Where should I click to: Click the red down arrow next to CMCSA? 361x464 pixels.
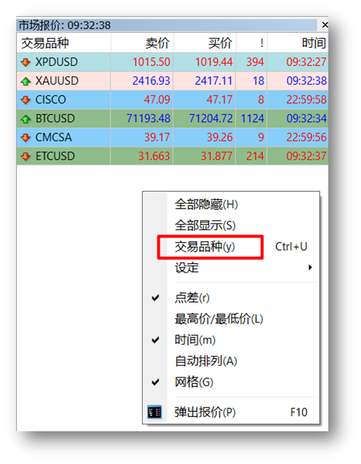coord(26,138)
